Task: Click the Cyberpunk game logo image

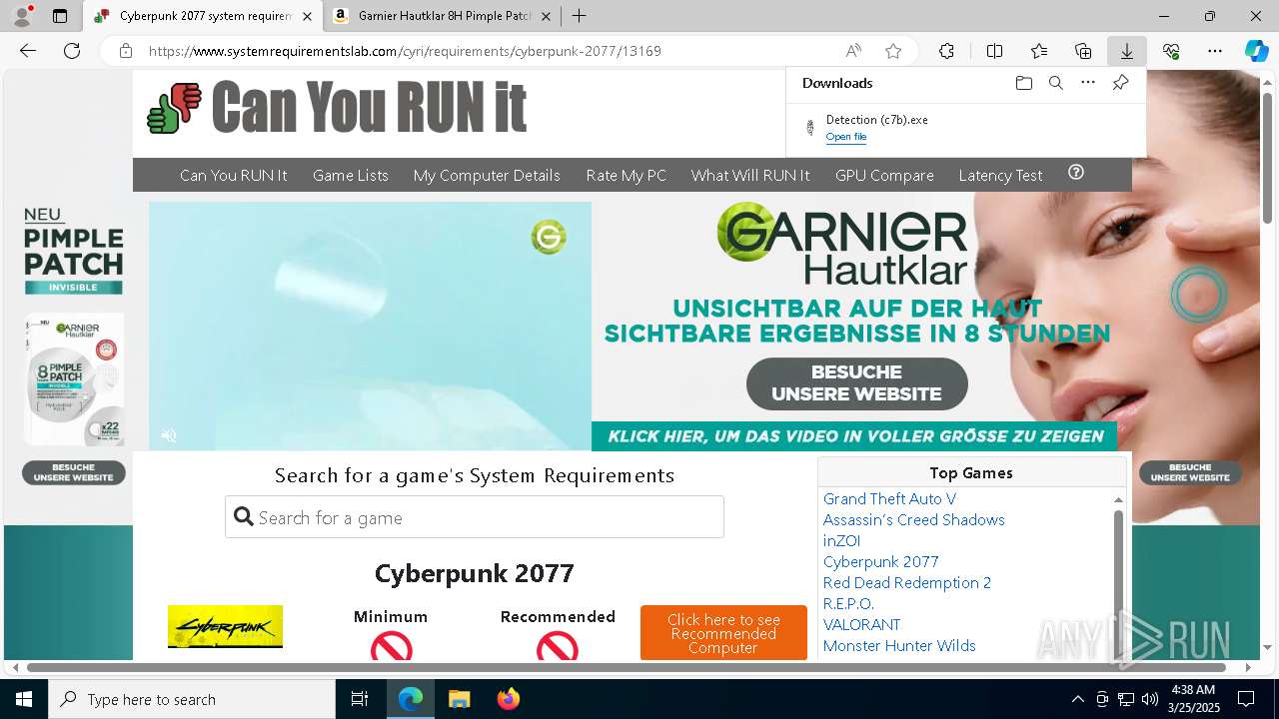Action: (225, 626)
